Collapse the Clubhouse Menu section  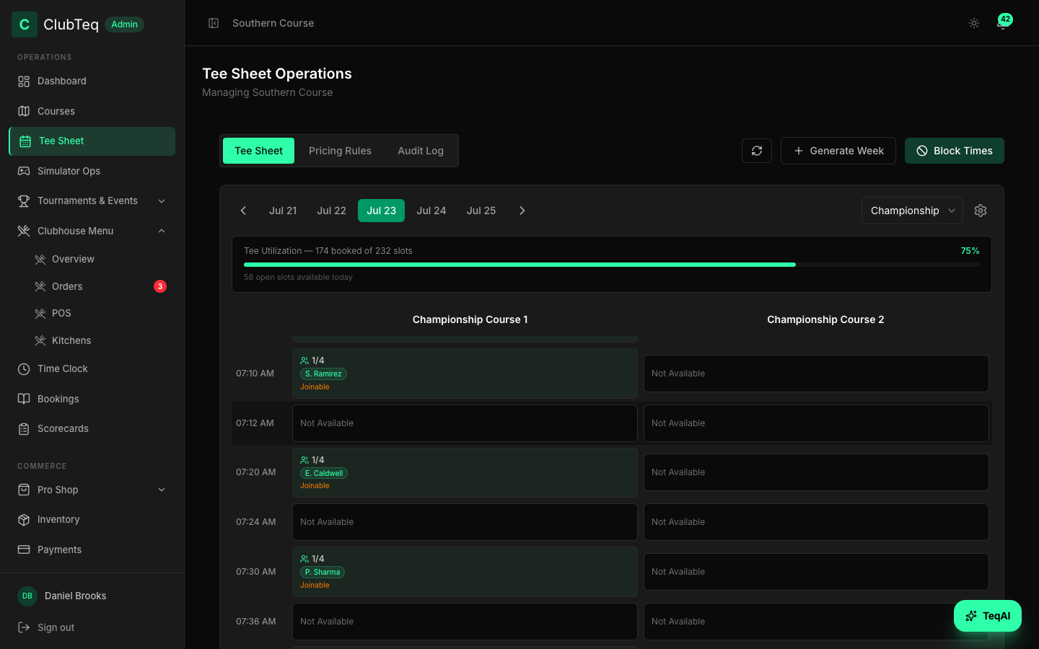[x=92, y=231]
